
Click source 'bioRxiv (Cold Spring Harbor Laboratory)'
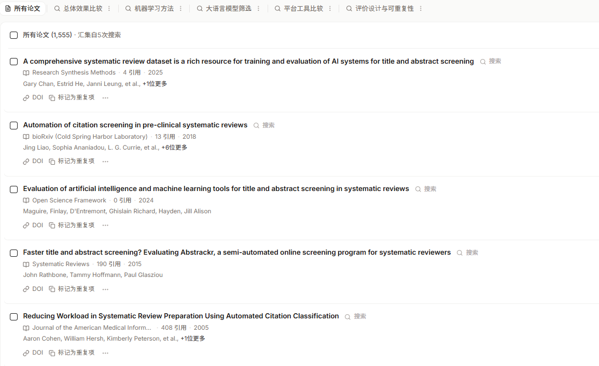[90, 137]
